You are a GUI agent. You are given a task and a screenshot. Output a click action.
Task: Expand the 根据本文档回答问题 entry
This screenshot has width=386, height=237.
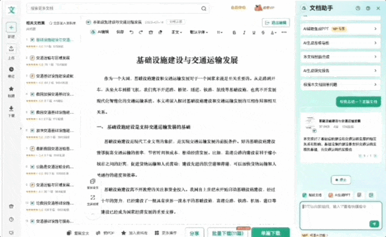(x=340, y=84)
